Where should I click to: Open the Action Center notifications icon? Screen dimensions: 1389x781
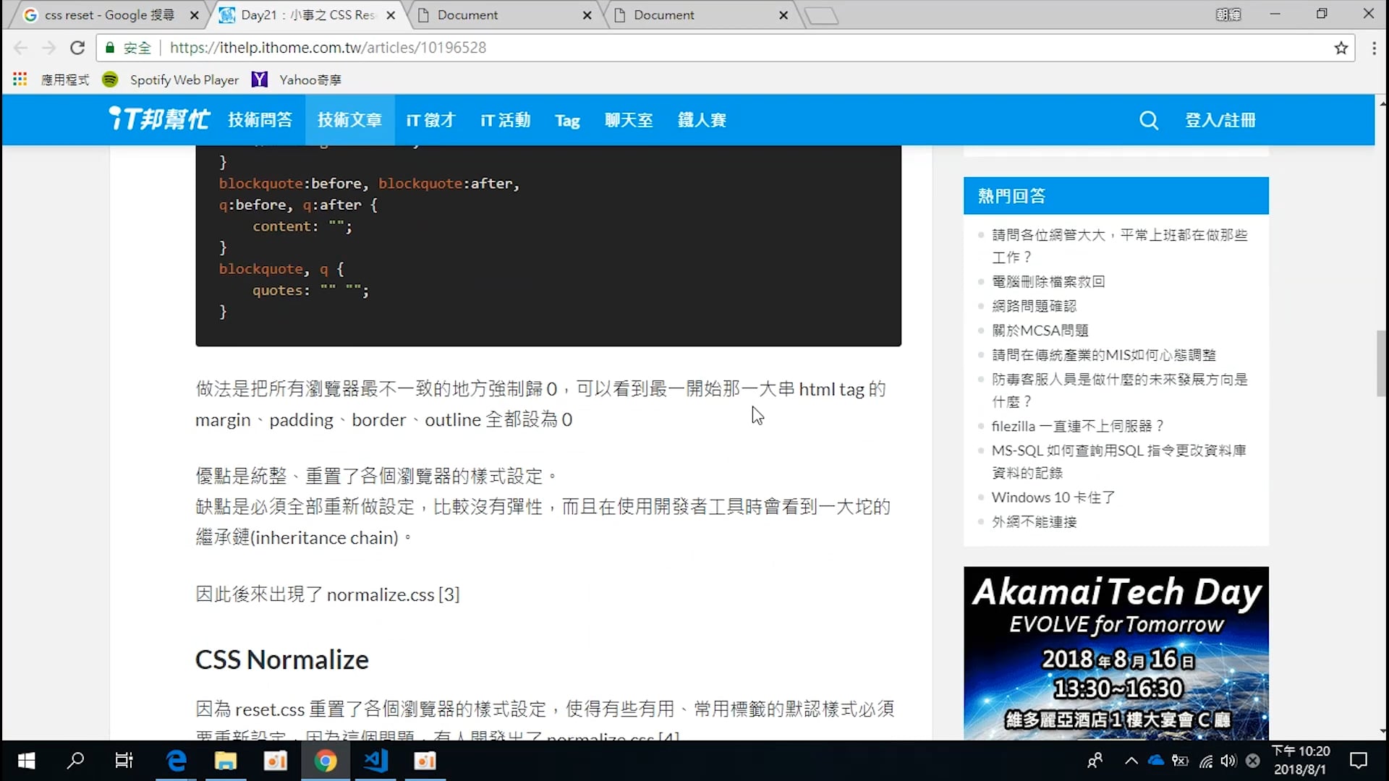click(x=1359, y=760)
